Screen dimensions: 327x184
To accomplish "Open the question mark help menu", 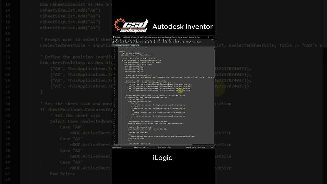I will coord(175,40).
